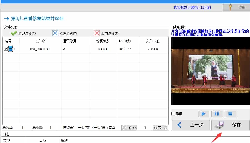Click the repaired checkmark in 是否修复 column

coord(64,49)
